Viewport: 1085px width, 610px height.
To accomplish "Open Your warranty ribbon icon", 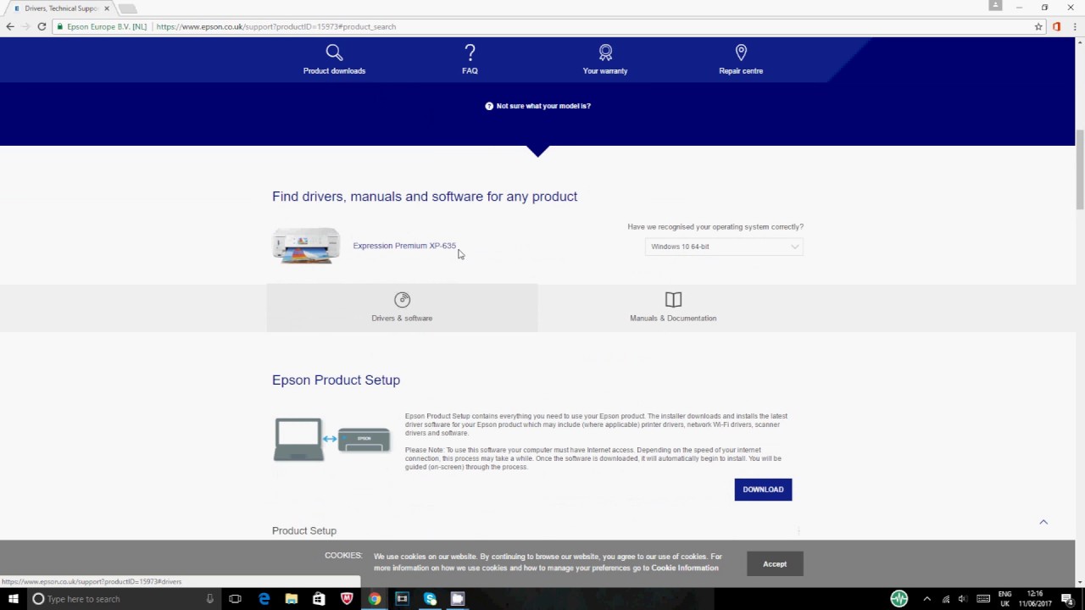I will click(605, 53).
